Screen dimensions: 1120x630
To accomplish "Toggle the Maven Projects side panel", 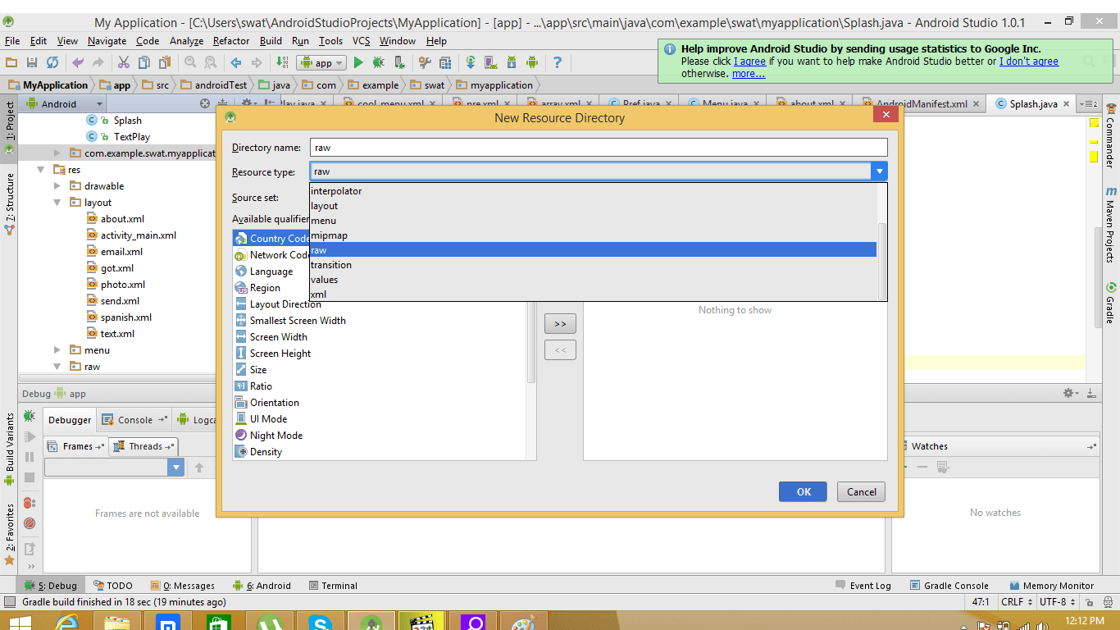I will tap(1111, 224).
